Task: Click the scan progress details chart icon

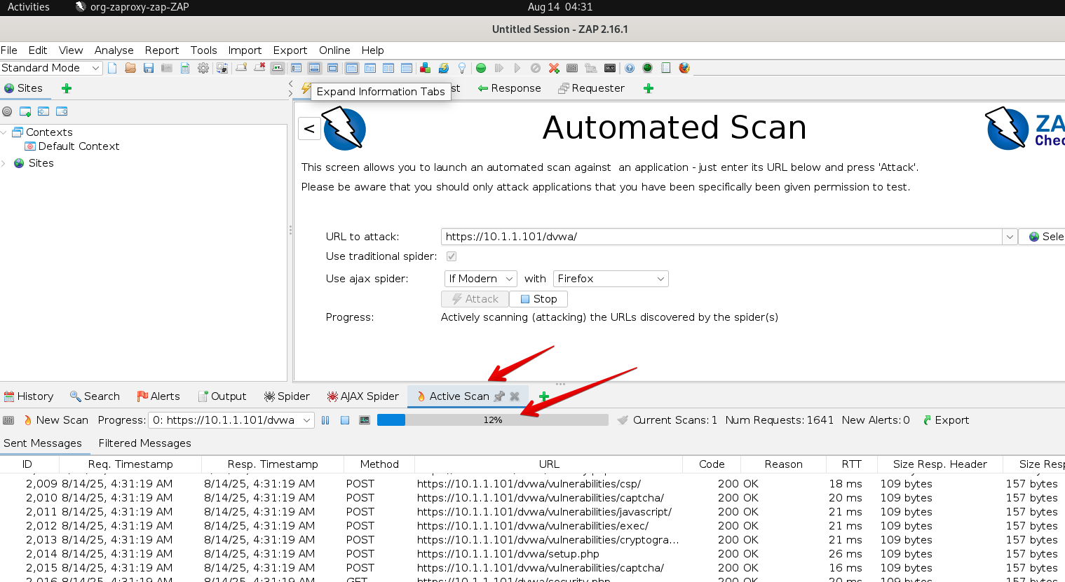Action: coord(364,420)
